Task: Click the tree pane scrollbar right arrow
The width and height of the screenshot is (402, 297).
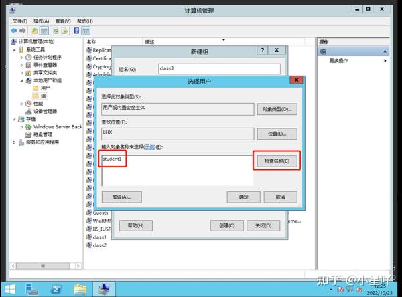Action: click(x=78, y=266)
